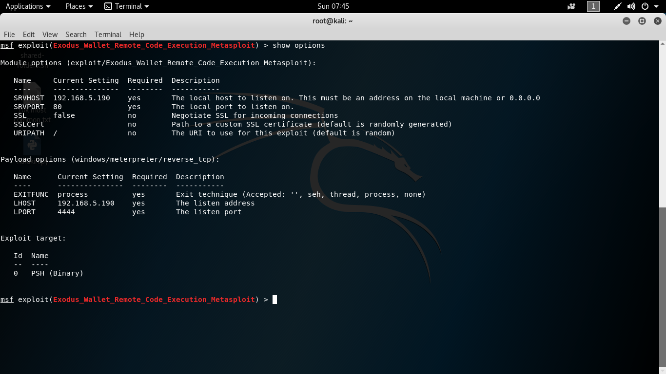Open the Terminal menu in the menu bar
Viewport: 666px width, 374px height.
pyautogui.click(x=108, y=35)
